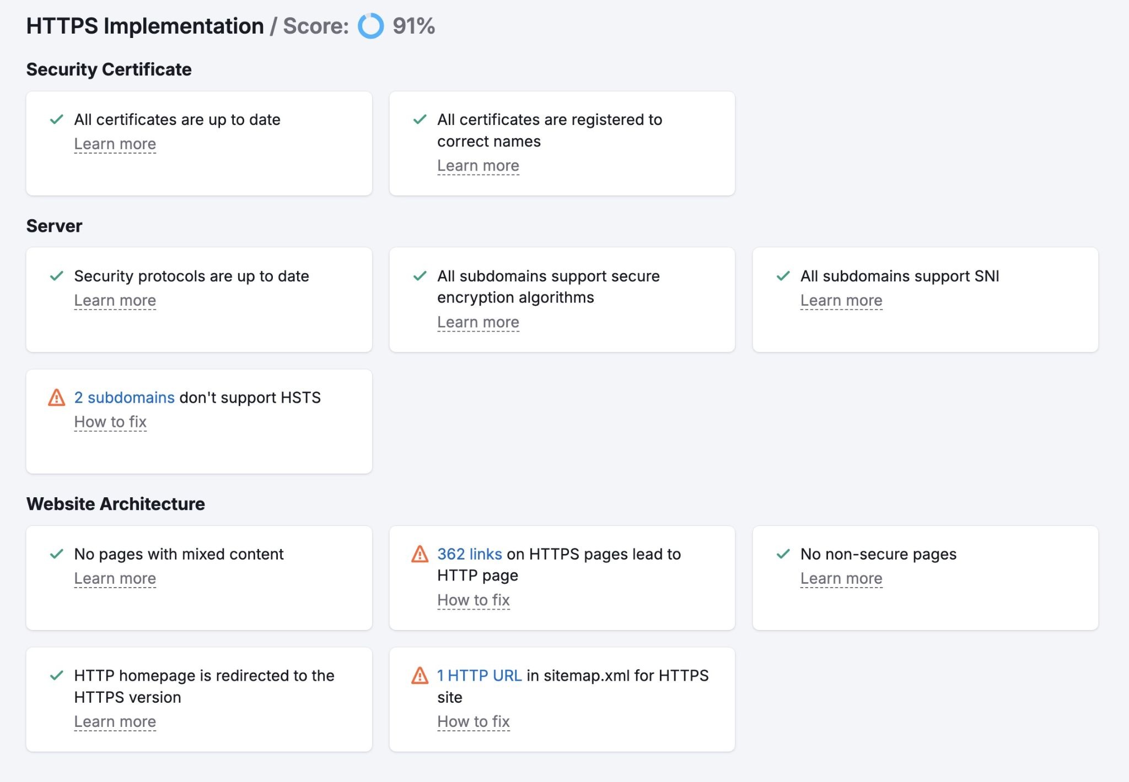Open the 2 subdomains without HSTS list
This screenshot has width=1129, height=782.
pyautogui.click(x=125, y=398)
